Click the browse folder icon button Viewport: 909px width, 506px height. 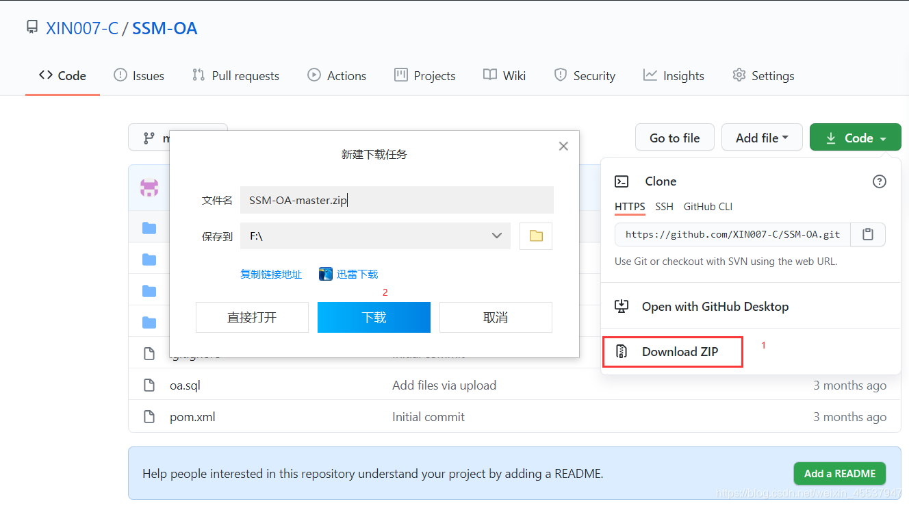coord(536,236)
